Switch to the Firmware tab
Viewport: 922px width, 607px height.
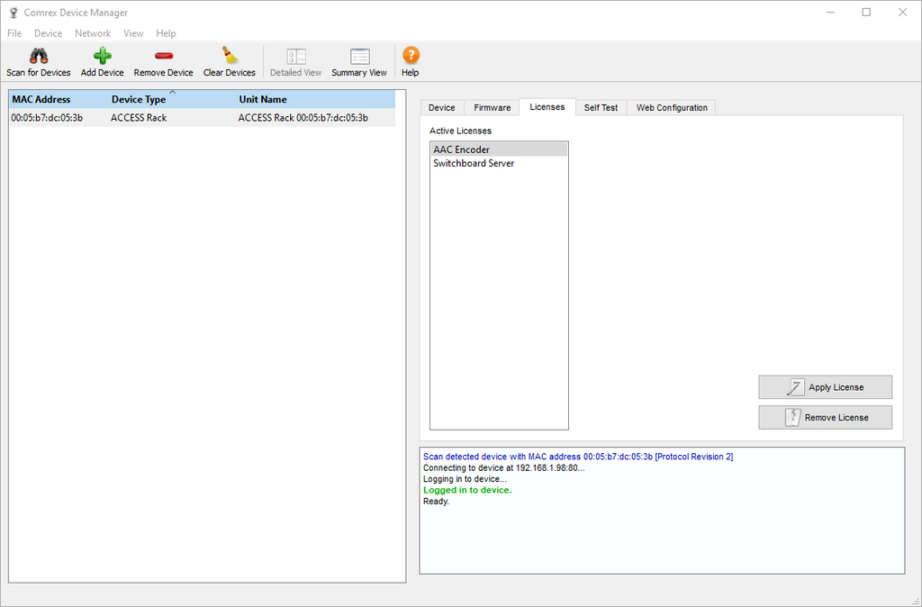[492, 107]
